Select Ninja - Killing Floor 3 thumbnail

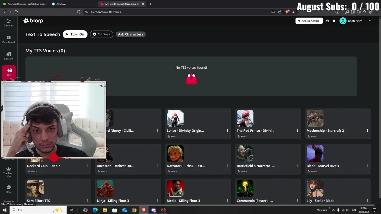pyautogui.click(x=105, y=188)
